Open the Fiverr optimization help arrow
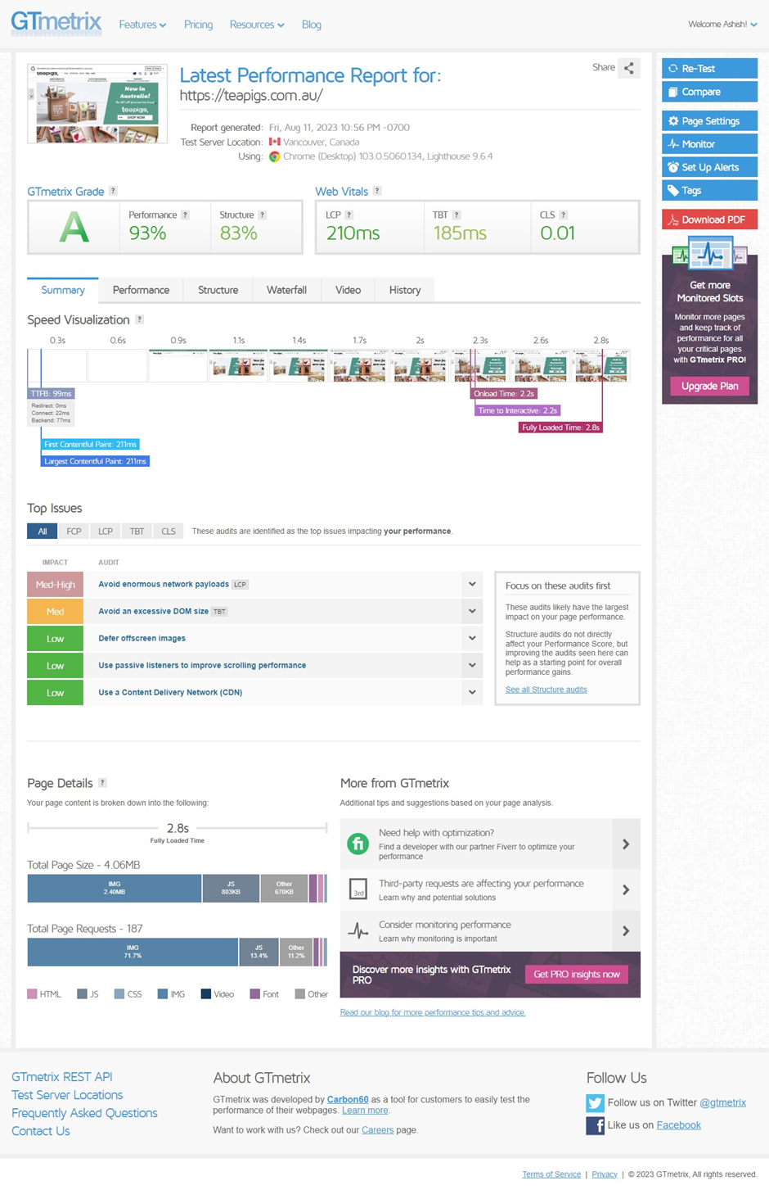 pyautogui.click(x=626, y=844)
